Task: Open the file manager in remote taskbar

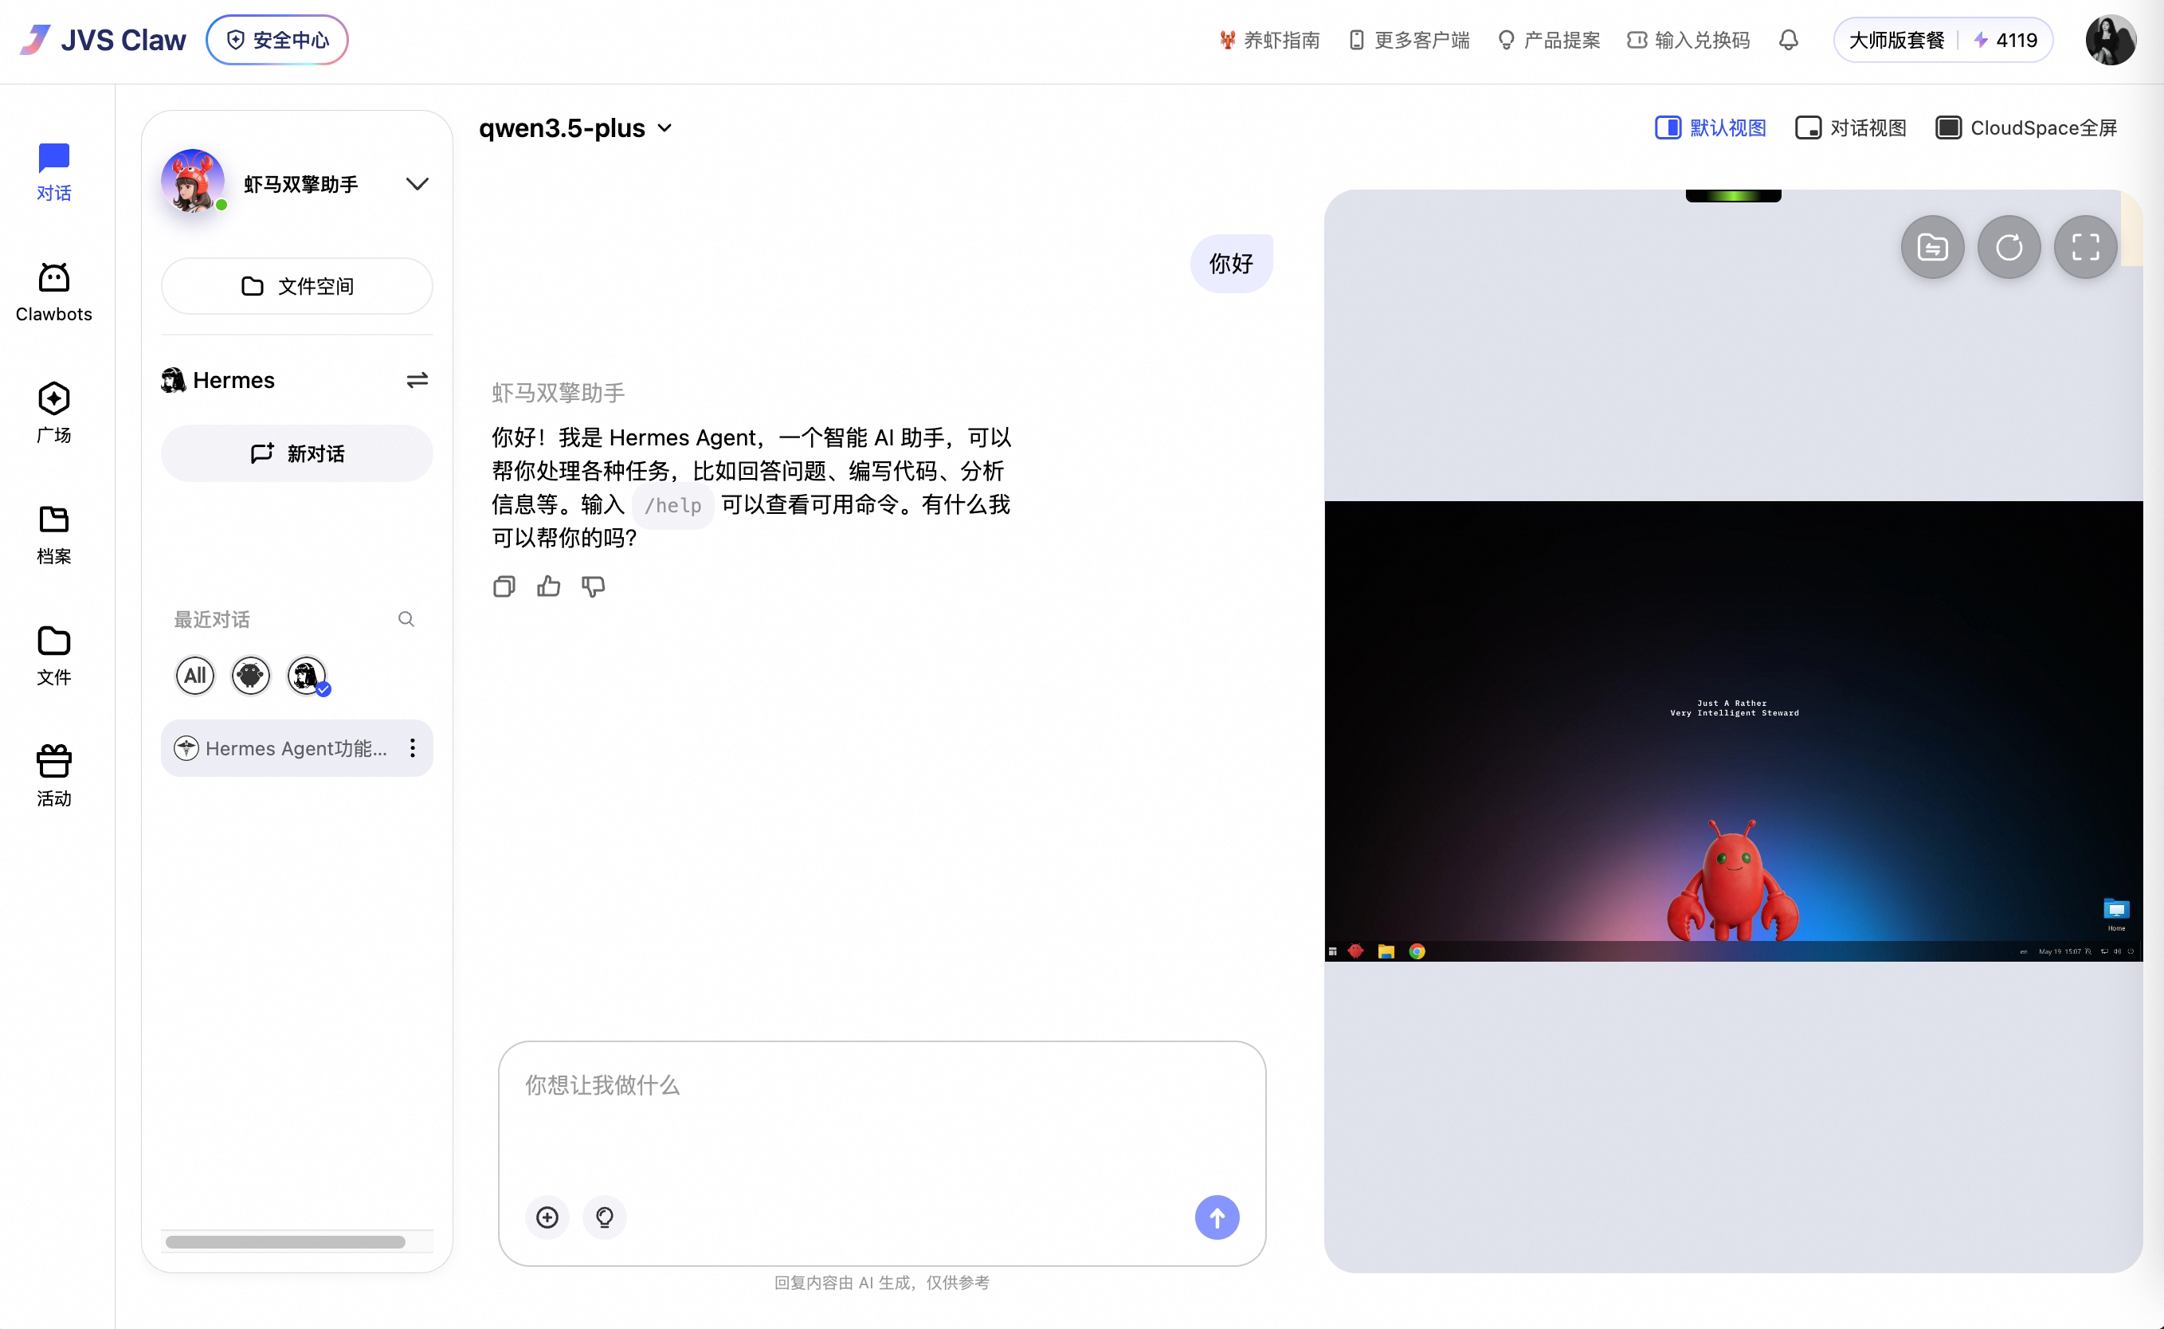Action: coord(1386,951)
